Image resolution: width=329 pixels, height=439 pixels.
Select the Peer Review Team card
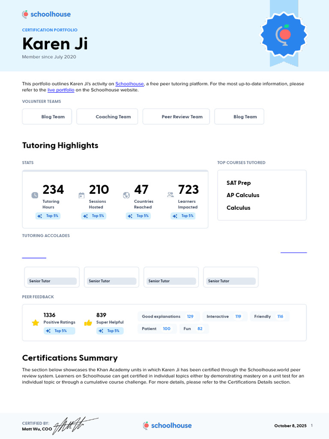[x=176, y=117]
